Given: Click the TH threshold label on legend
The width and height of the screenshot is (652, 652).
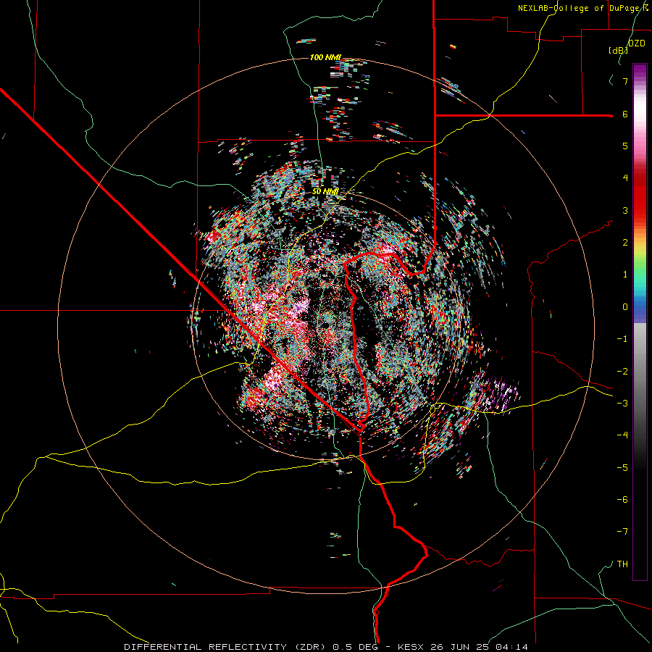Looking at the screenshot, I should tap(622, 564).
